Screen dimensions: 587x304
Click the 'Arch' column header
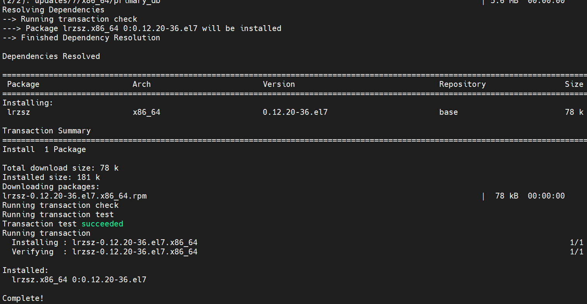pyautogui.click(x=141, y=84)
